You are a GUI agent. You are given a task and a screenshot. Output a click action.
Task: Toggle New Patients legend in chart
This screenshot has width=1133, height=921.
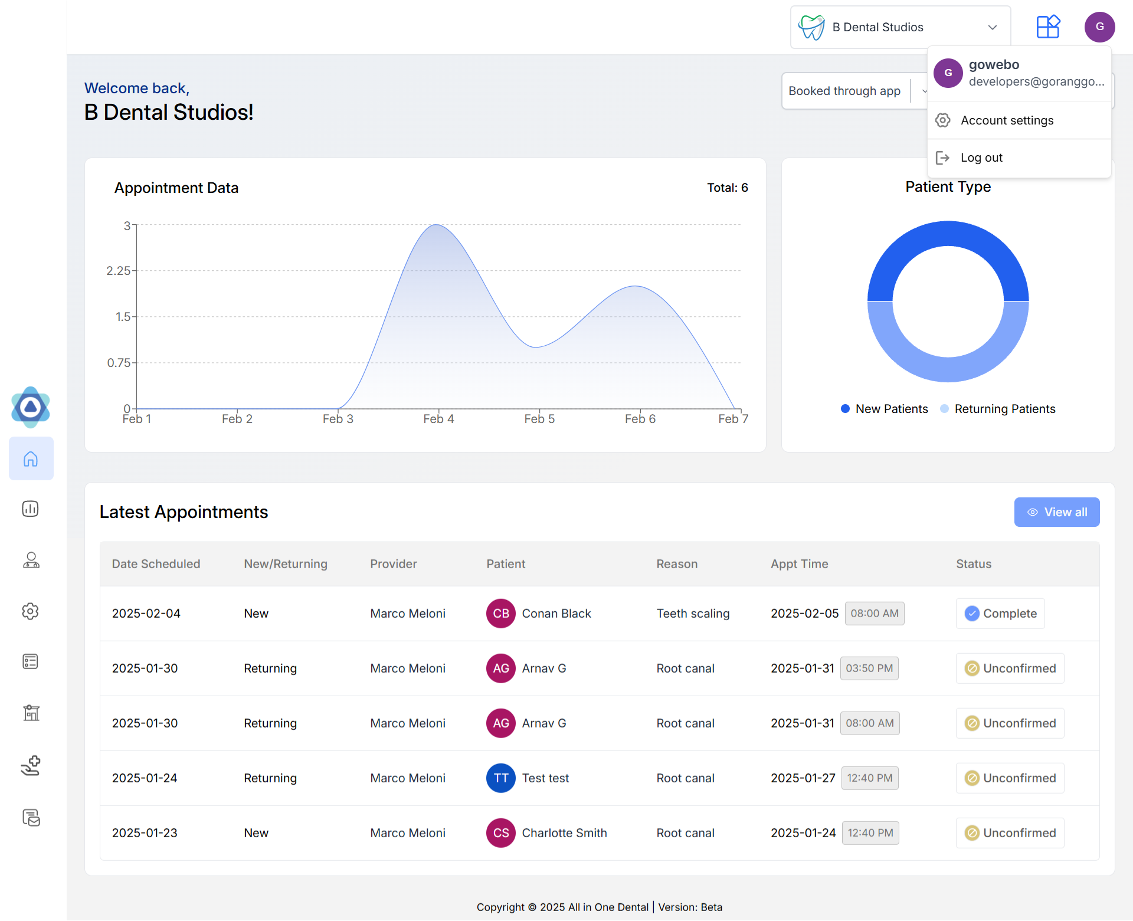tap(884, 409)
